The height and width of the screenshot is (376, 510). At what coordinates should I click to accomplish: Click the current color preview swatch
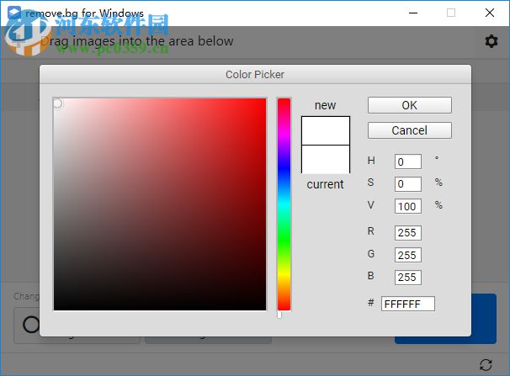click(325, 159)
